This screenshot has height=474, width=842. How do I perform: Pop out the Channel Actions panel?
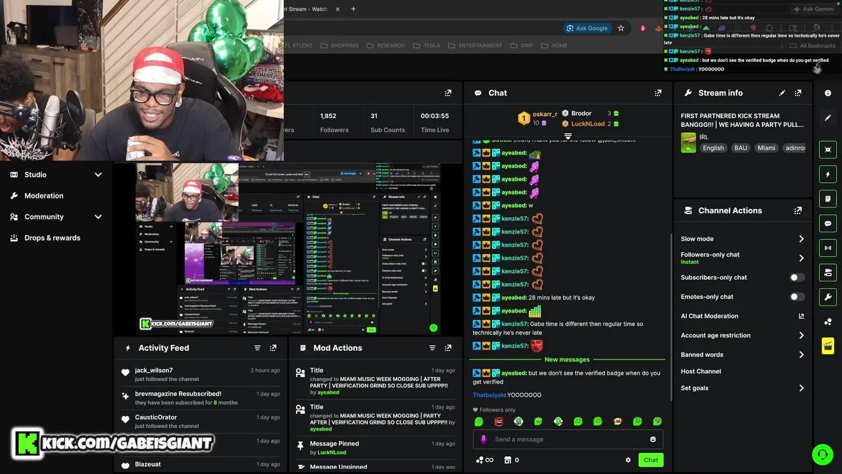pyautogui.click(x=798, y=211)
